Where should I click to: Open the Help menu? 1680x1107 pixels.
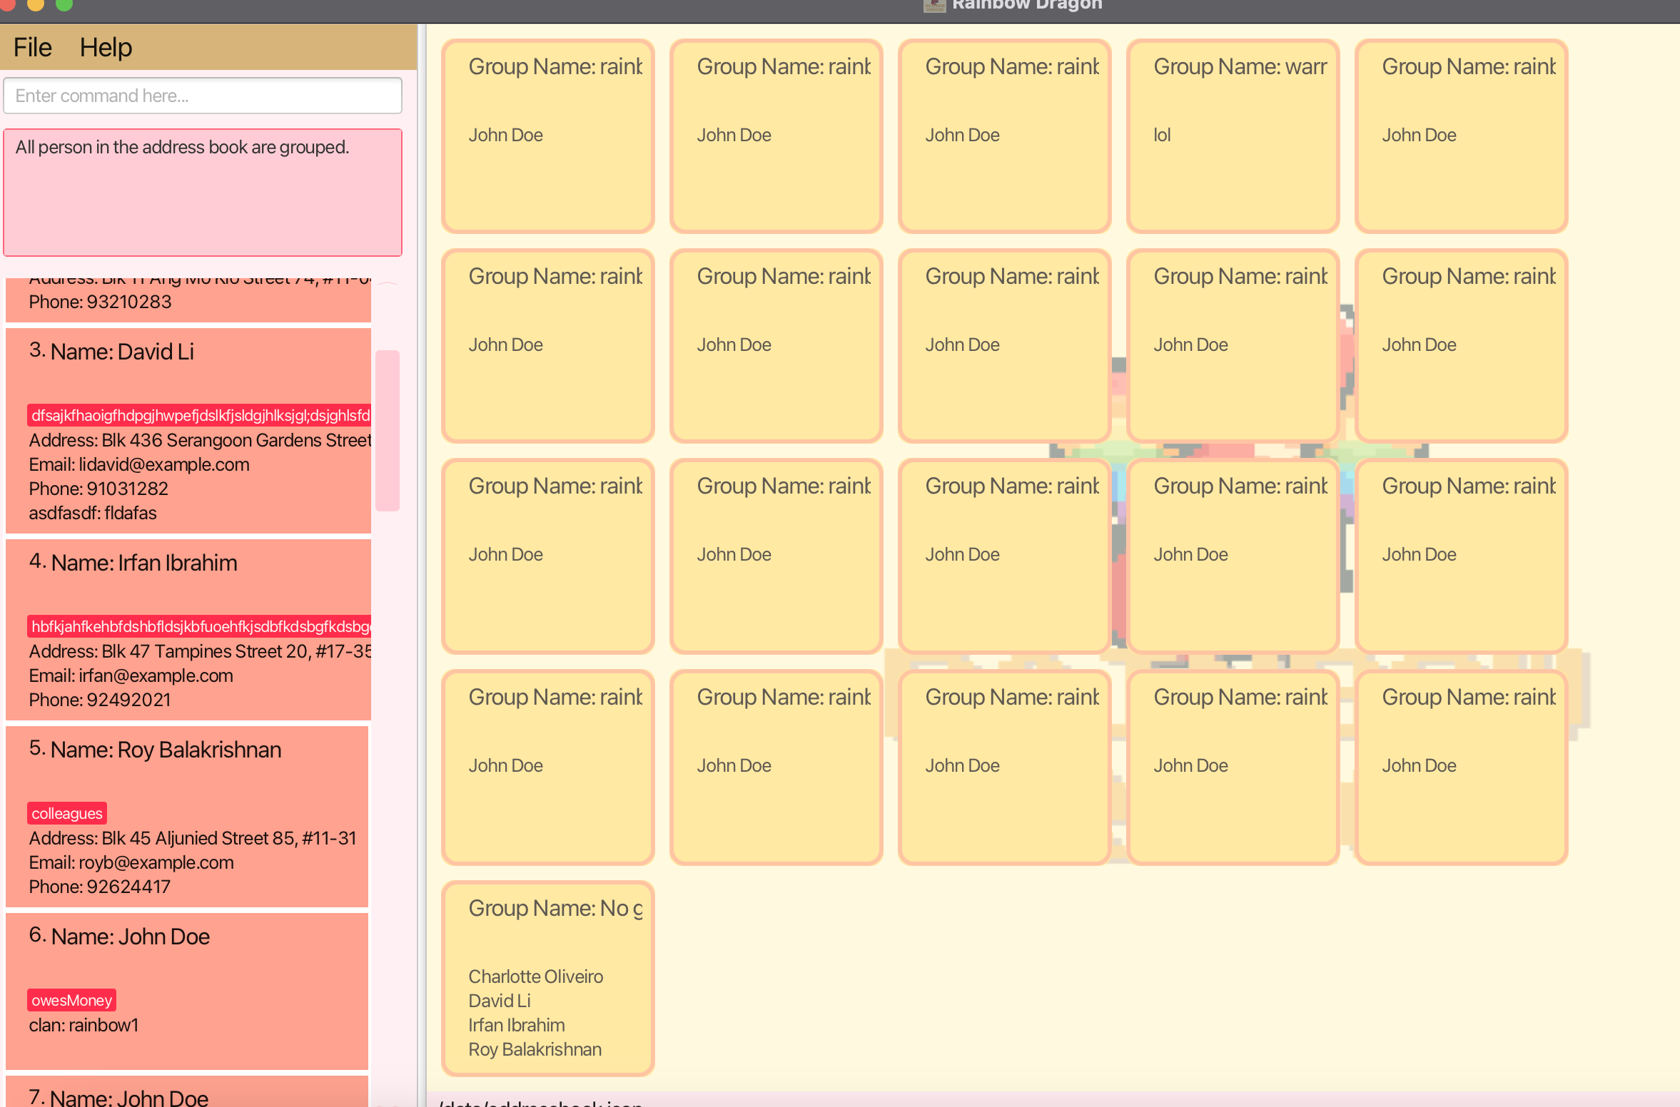tap(106, 48)
